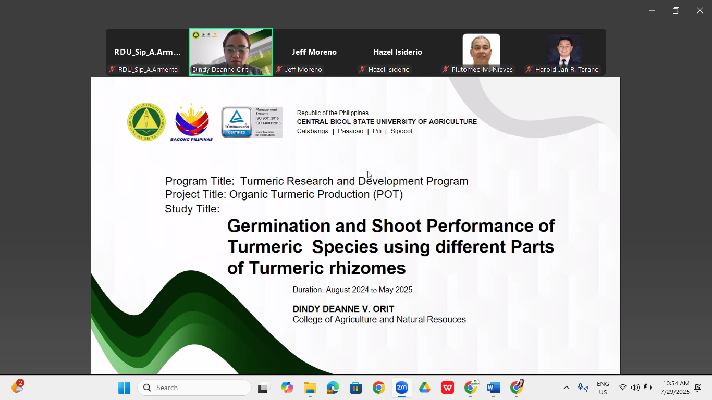
Task: Open the Windows Start menu
Action: [124, 387]
